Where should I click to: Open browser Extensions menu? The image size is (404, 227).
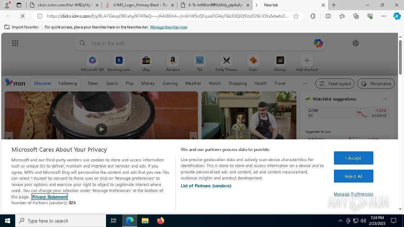pos(313,16)
